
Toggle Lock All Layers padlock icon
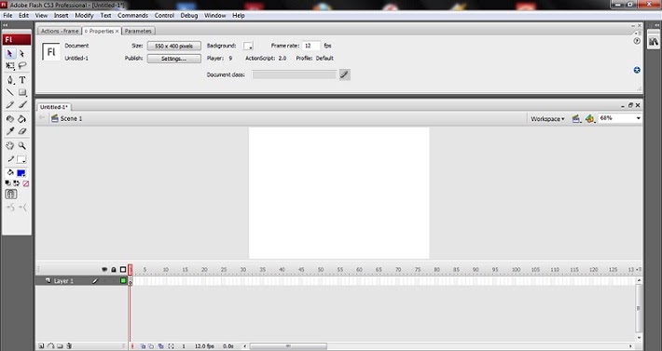(114, 269)
